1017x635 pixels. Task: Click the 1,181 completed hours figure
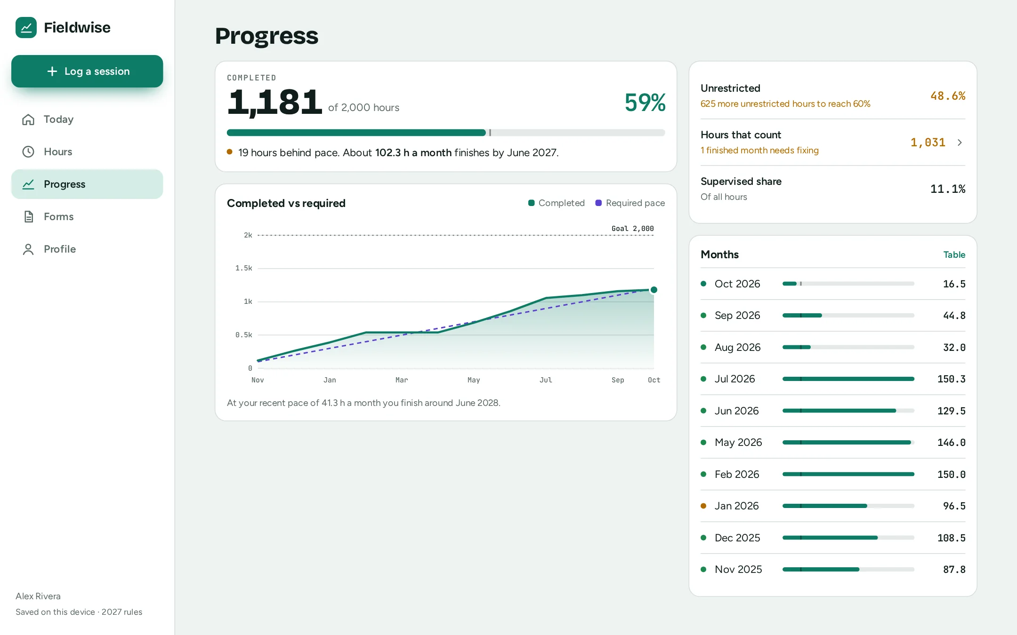coord(274,102)
